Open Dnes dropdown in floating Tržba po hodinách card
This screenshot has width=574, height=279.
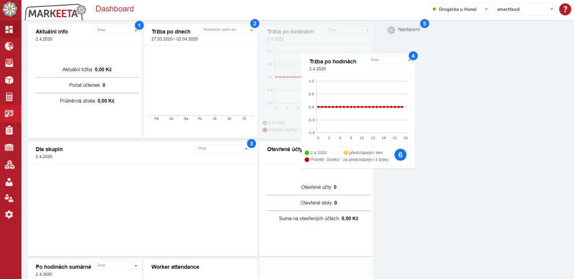390,60
